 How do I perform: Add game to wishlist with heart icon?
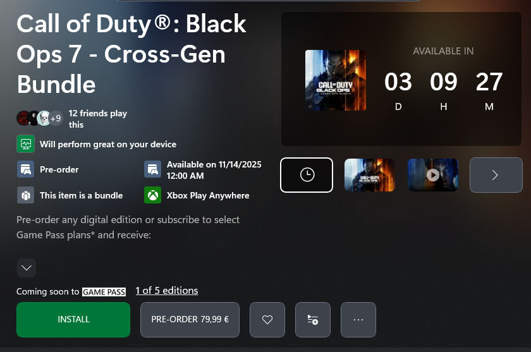pos(267,320)
